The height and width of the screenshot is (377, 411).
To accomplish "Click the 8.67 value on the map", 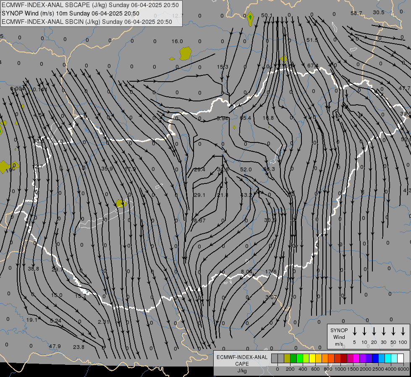I will 199,221.
